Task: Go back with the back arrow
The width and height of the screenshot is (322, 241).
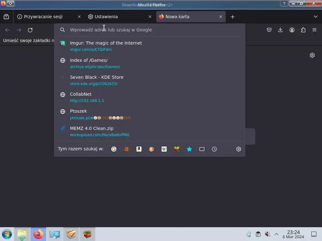Action: [8, 30]
